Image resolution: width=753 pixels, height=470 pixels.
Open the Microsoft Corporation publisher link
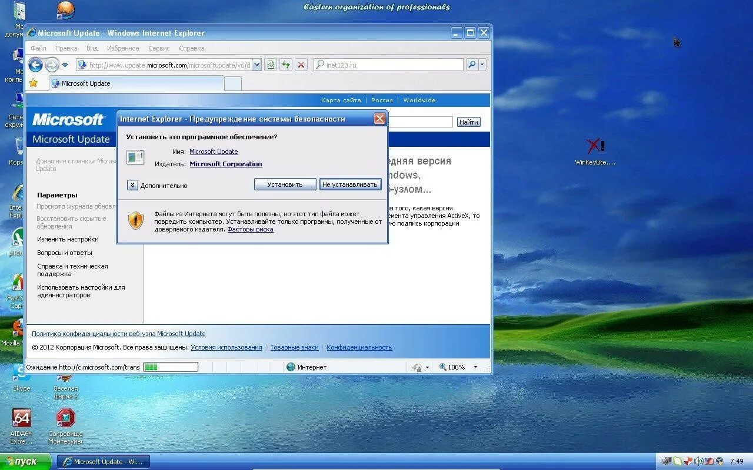pos(226,164)
